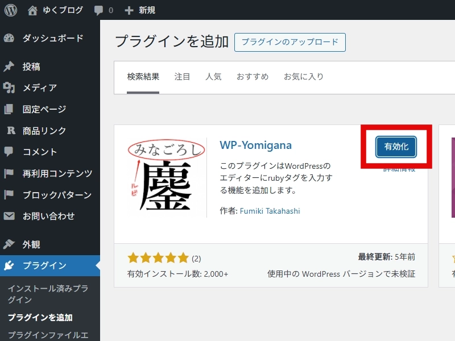Open the comments bubble icon in admin bar
This screenshot has height=341, width=455.
pyautogui.click(x=98, y=11)
